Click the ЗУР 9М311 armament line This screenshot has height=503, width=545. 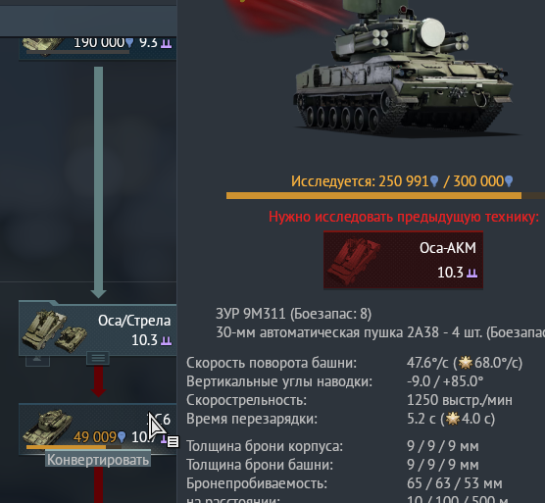pyautogui.click(x=294, y=314)
